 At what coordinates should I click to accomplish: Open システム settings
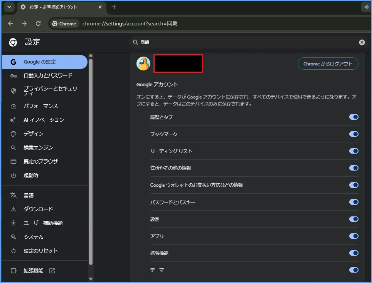(x=45, y=237)
